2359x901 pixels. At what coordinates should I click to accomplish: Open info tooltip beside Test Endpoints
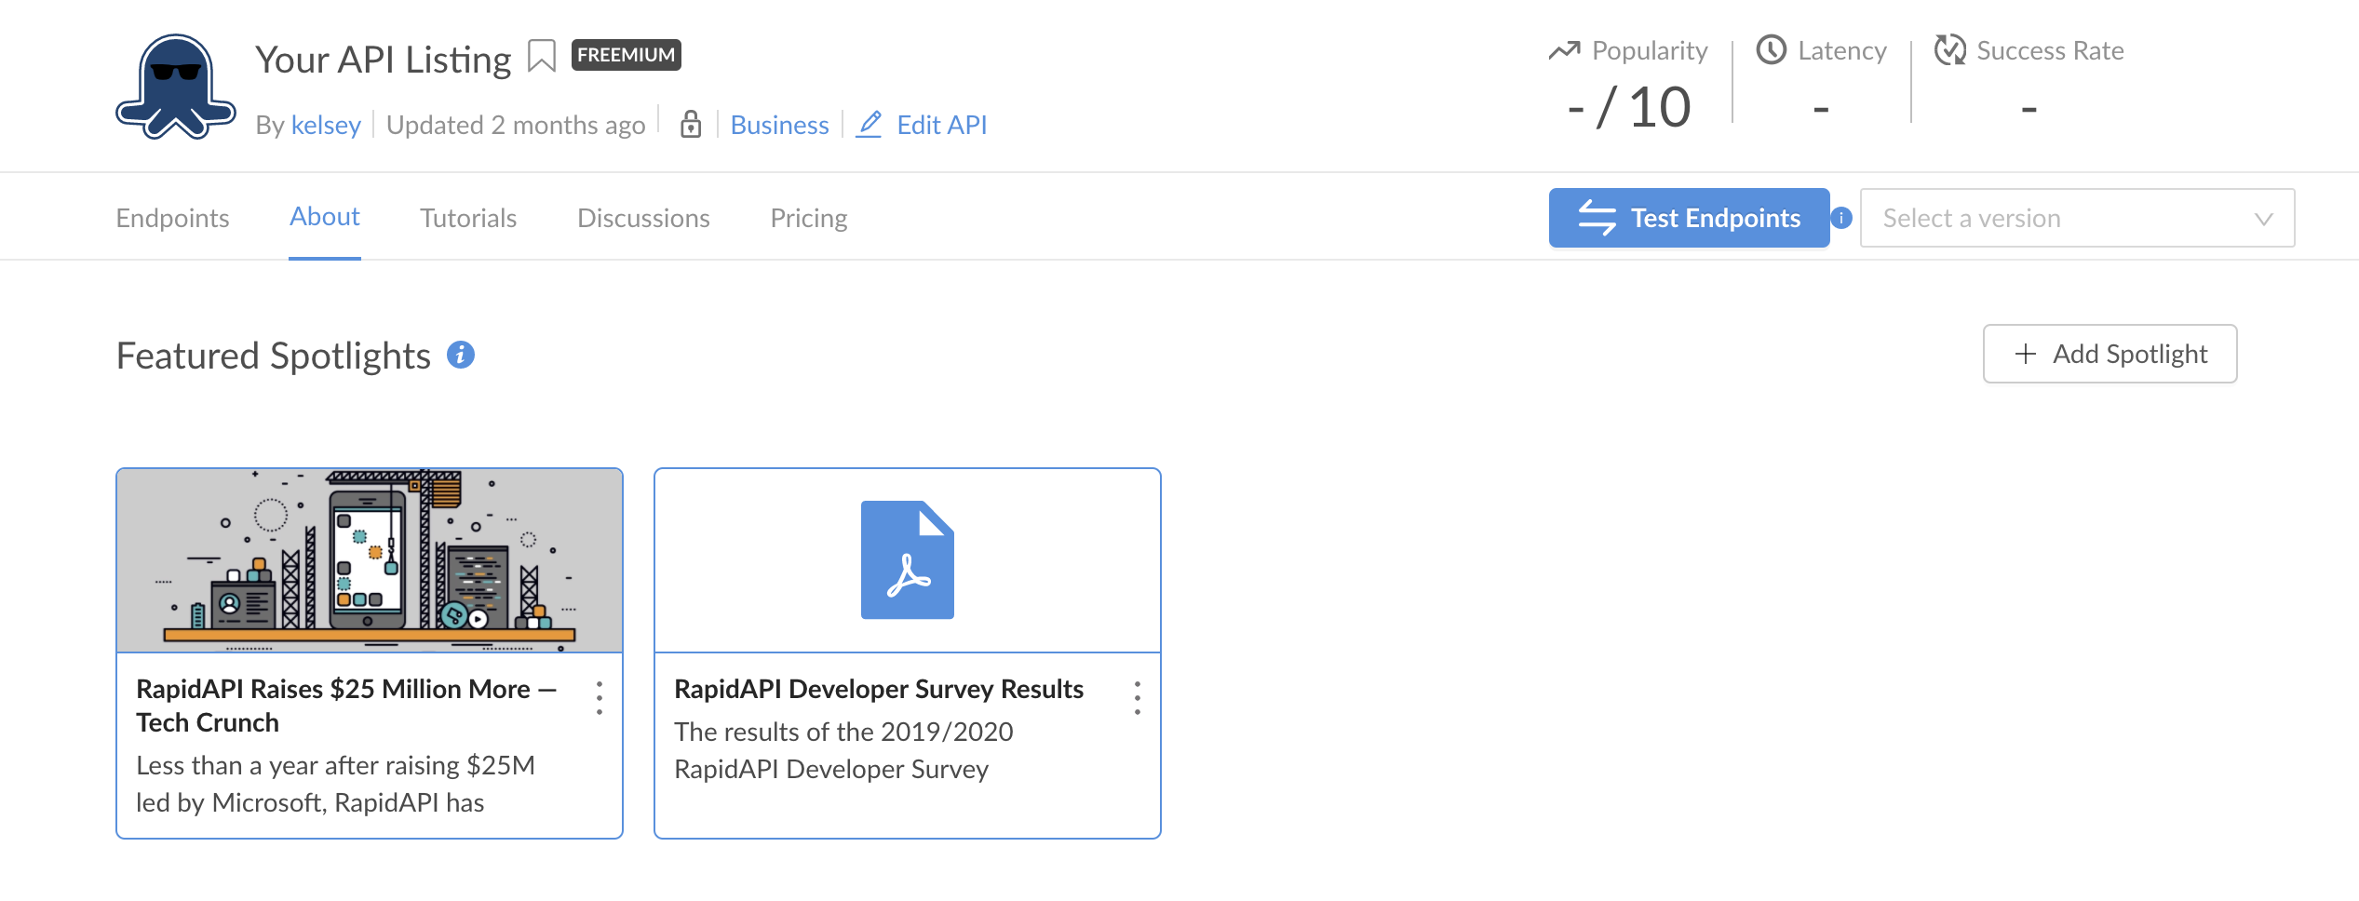[x=1841, y=218]
